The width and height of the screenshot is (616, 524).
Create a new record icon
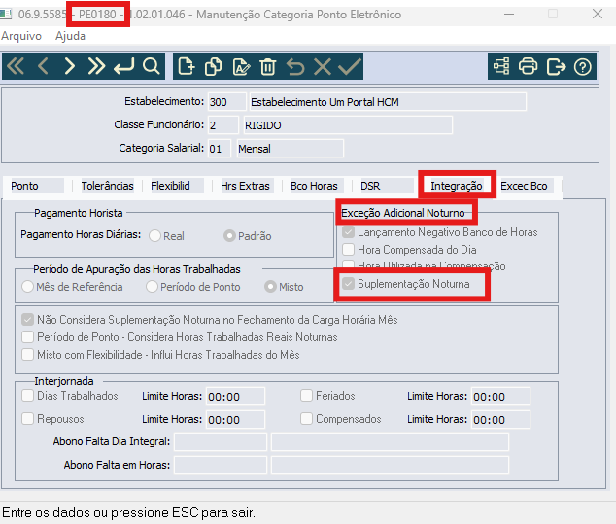click(187, 66)
